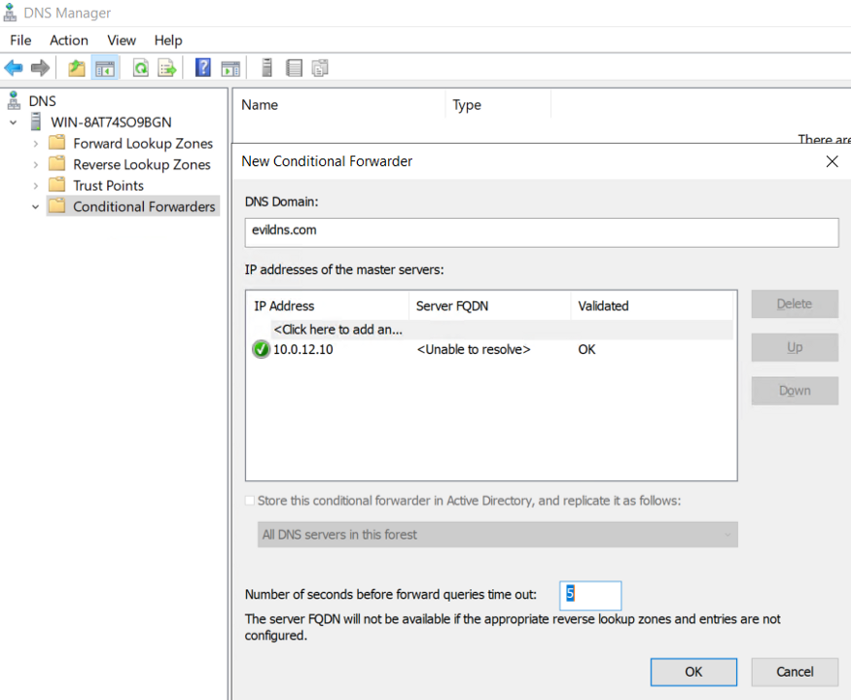851x700 pixels.
Task: Click the Forward arrow toolbar icon
Action: [x=40, y=68]
